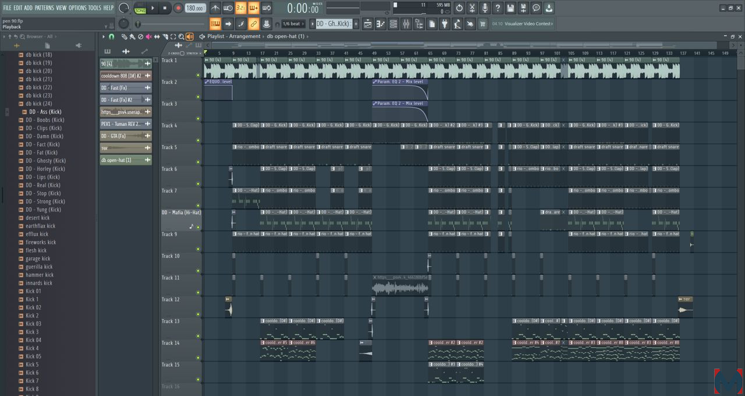
Task: Open the FILE menu
Action: (x=7, y=8)
